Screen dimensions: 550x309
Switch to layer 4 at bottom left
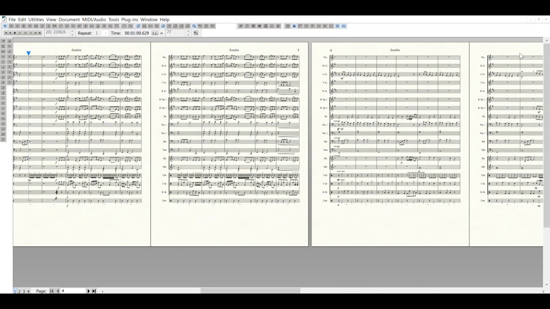(28, 291)
